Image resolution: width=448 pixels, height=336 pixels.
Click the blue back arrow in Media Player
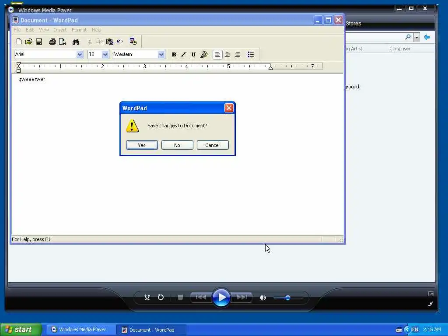pyautogui.click(x=427, y=37)
